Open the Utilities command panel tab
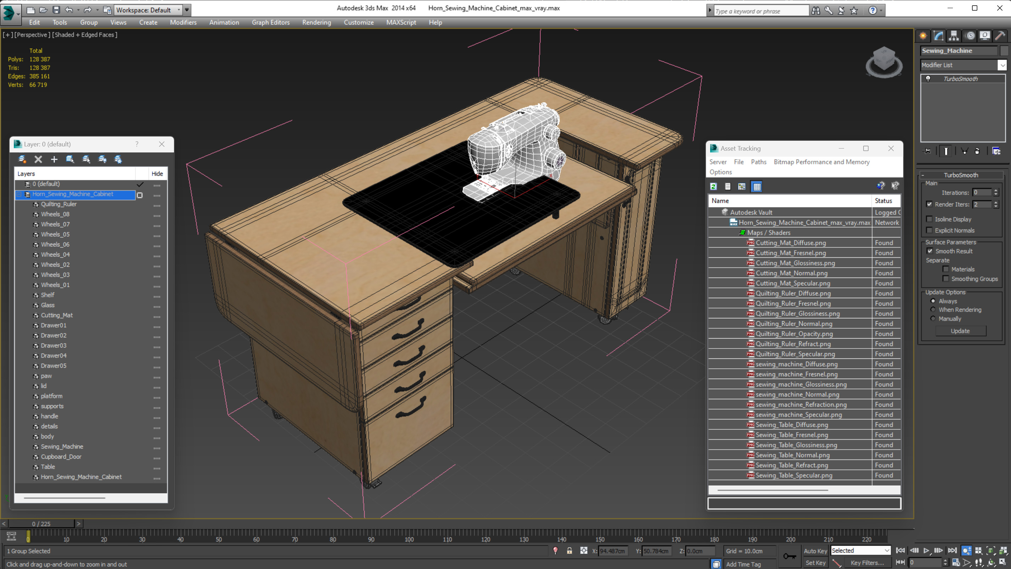 point(1000,36)
